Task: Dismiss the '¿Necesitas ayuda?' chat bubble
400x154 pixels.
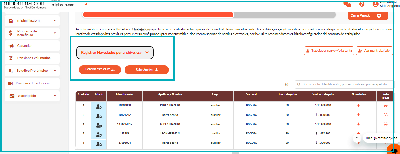Action: [x=357, y=138]
